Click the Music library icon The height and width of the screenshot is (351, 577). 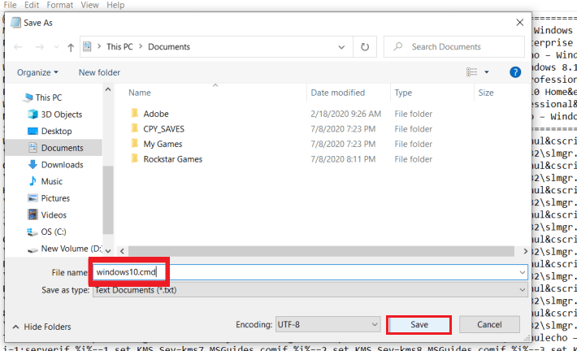click(x=33, y=181)
